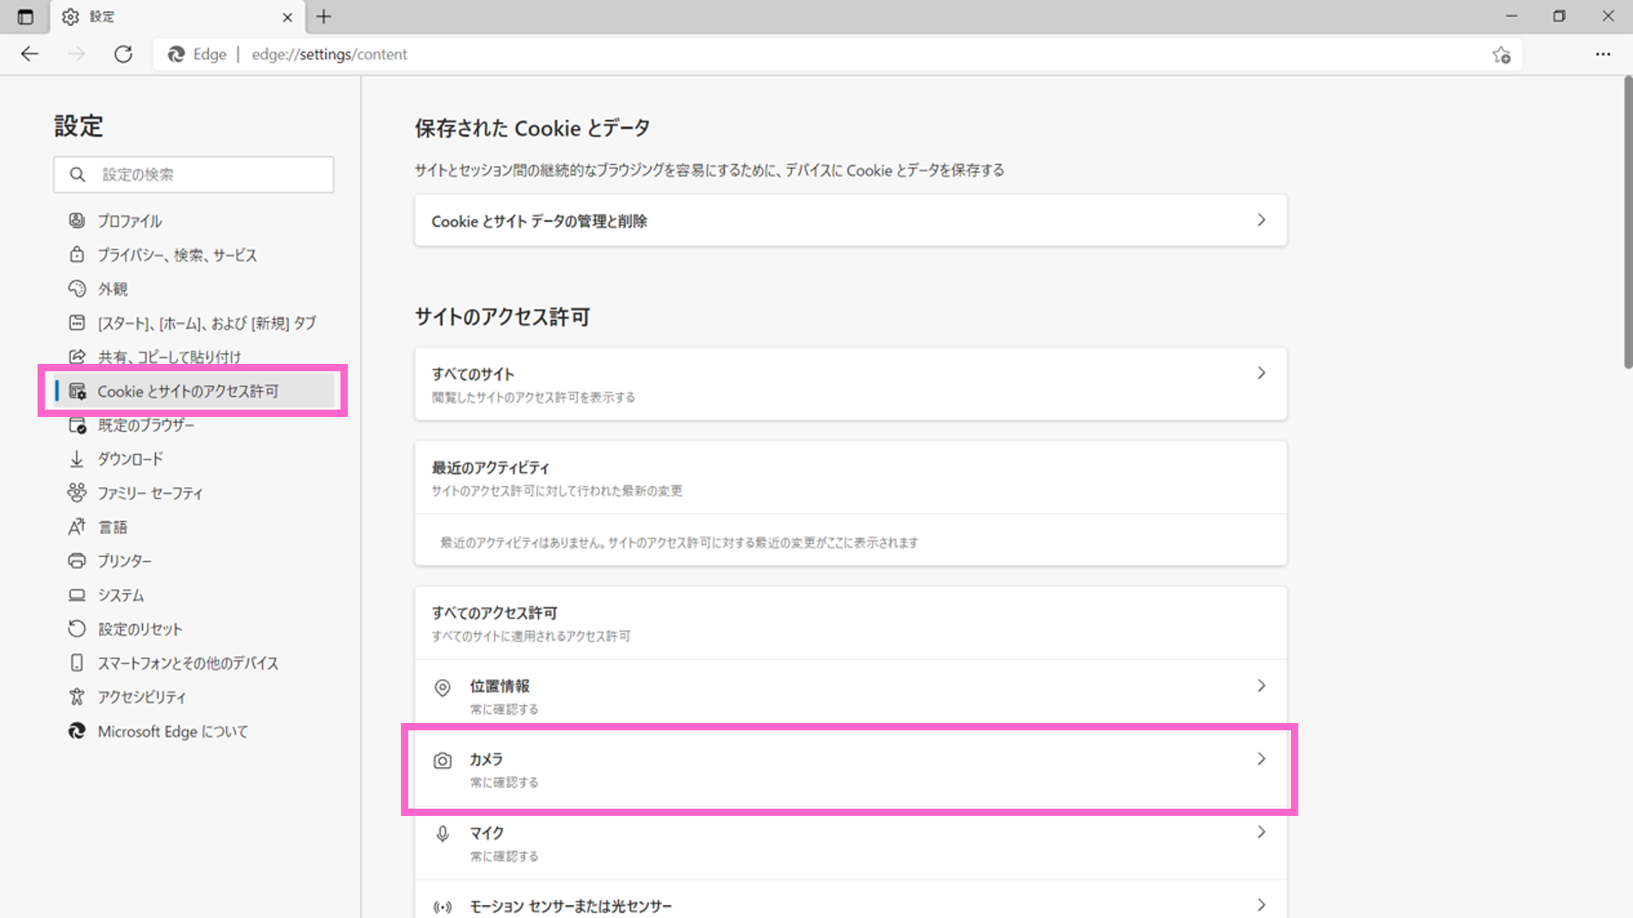Open the カメラ permission details via its chevron
The height and width of the screenshot is (918, 1633).
(x=1261, y=759)
